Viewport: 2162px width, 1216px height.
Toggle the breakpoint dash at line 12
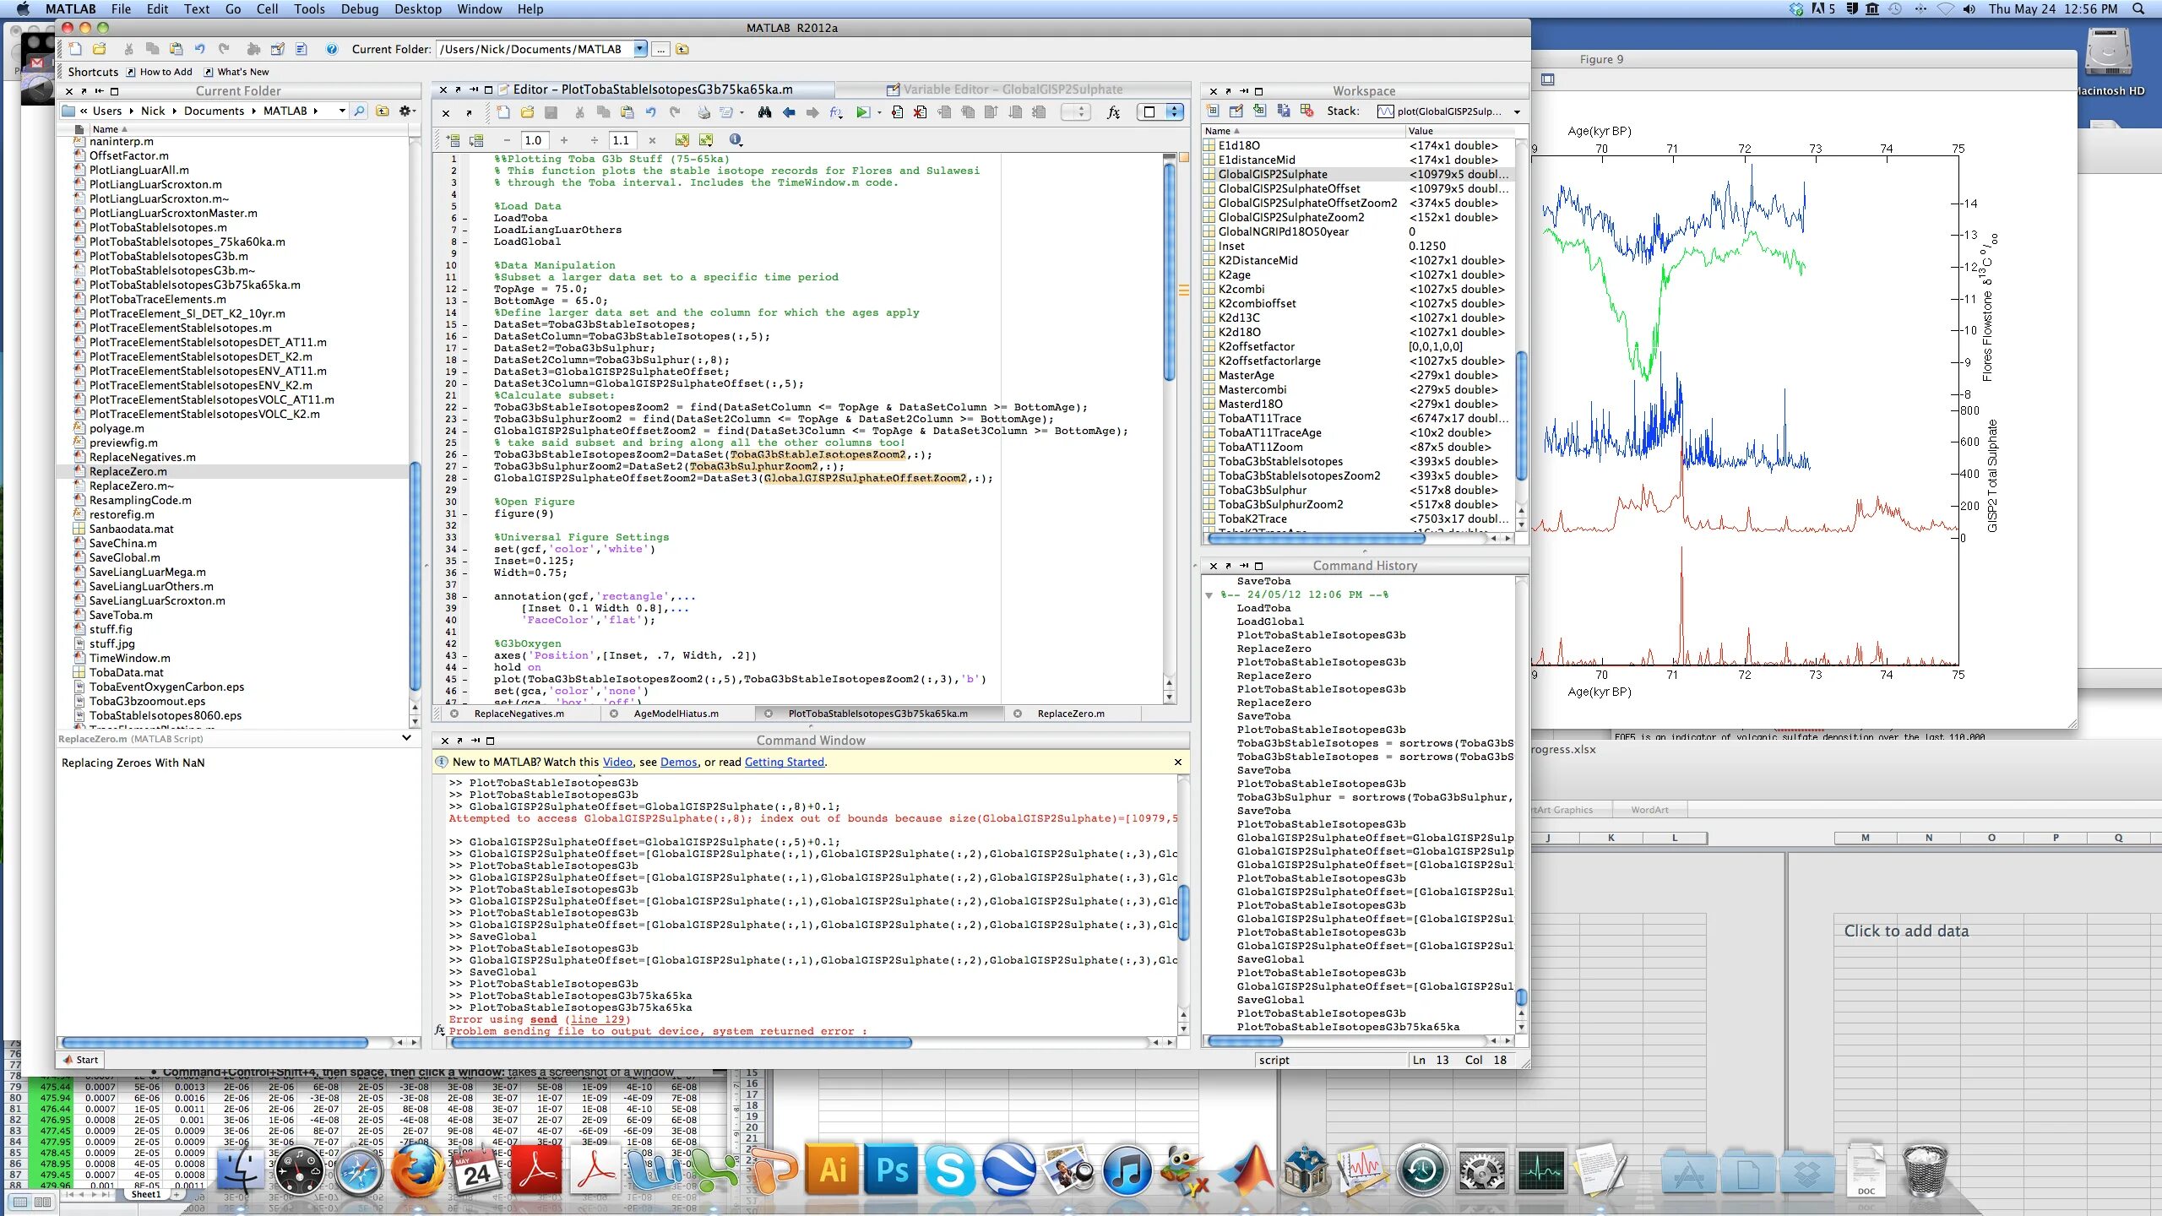click(x=464, y=289)
